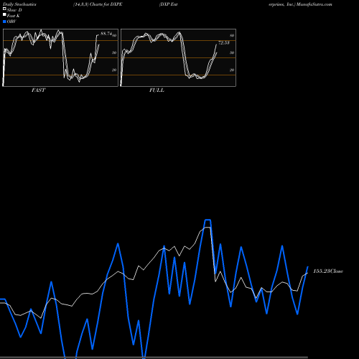Click the 88.74 value in the FAST chart
This screenshot has height=359, width=359.
click(106, 34)
